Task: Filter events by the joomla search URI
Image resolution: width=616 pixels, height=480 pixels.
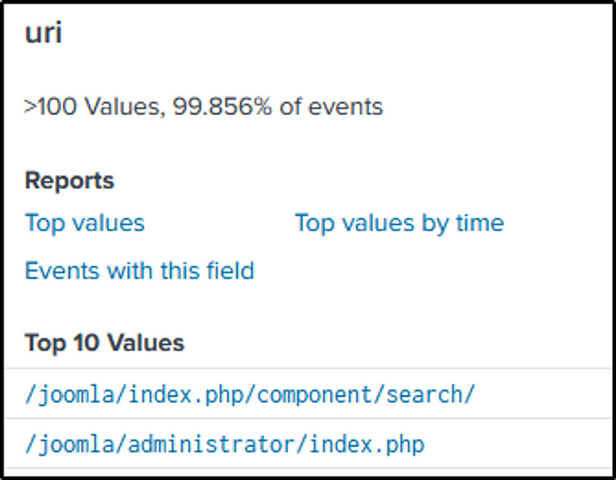Action: 250,394
